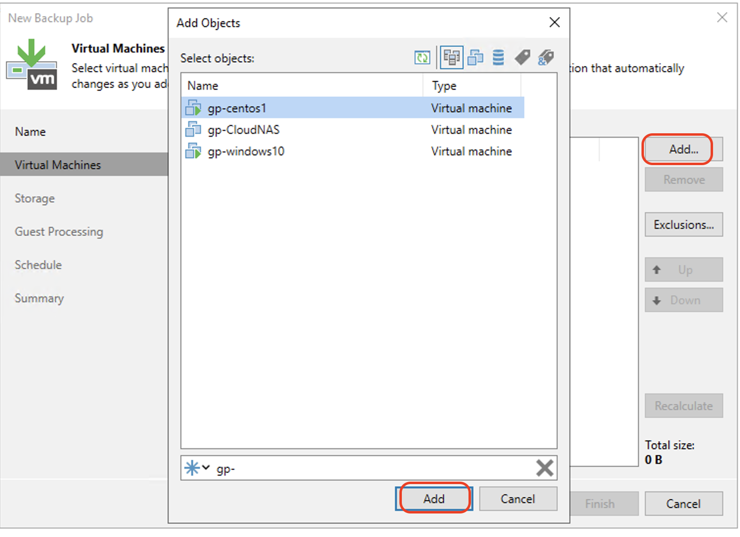Click the Finish button
This screenshot has width=740, height=537.
pyautogui.click(x=603, y=504)
